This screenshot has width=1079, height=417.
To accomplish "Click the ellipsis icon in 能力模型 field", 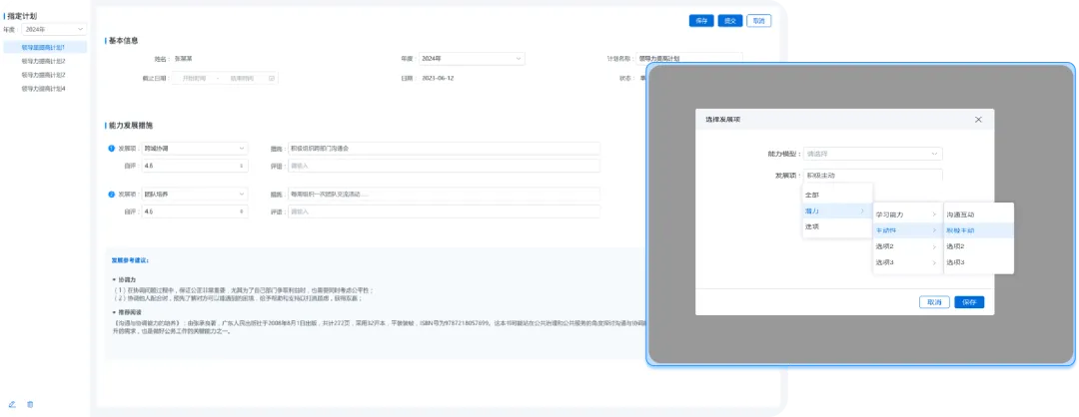I will [934, 154].
